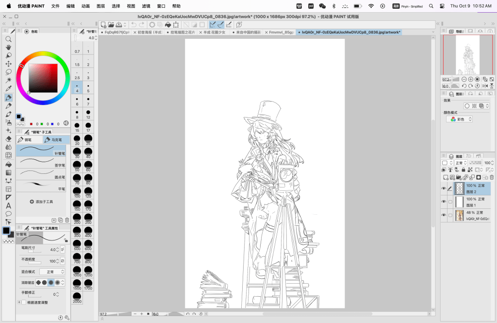Select brush size 30 preset

pyautogui.click(x=77, y=153)
